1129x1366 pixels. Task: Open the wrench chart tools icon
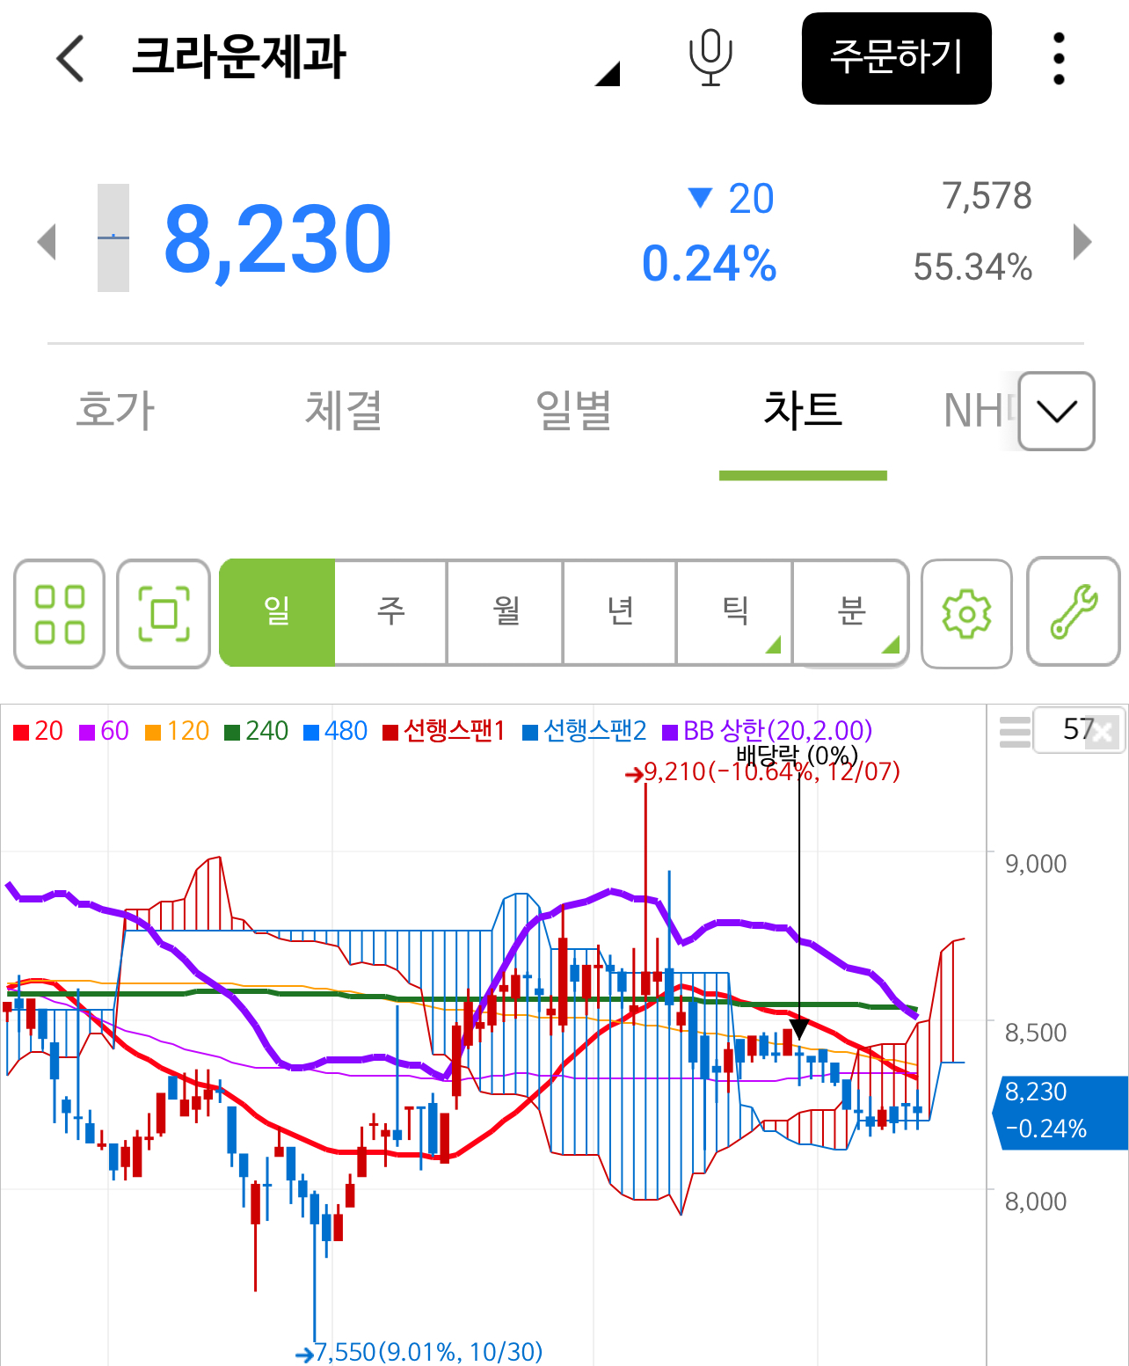click(x=1074, y=612)
